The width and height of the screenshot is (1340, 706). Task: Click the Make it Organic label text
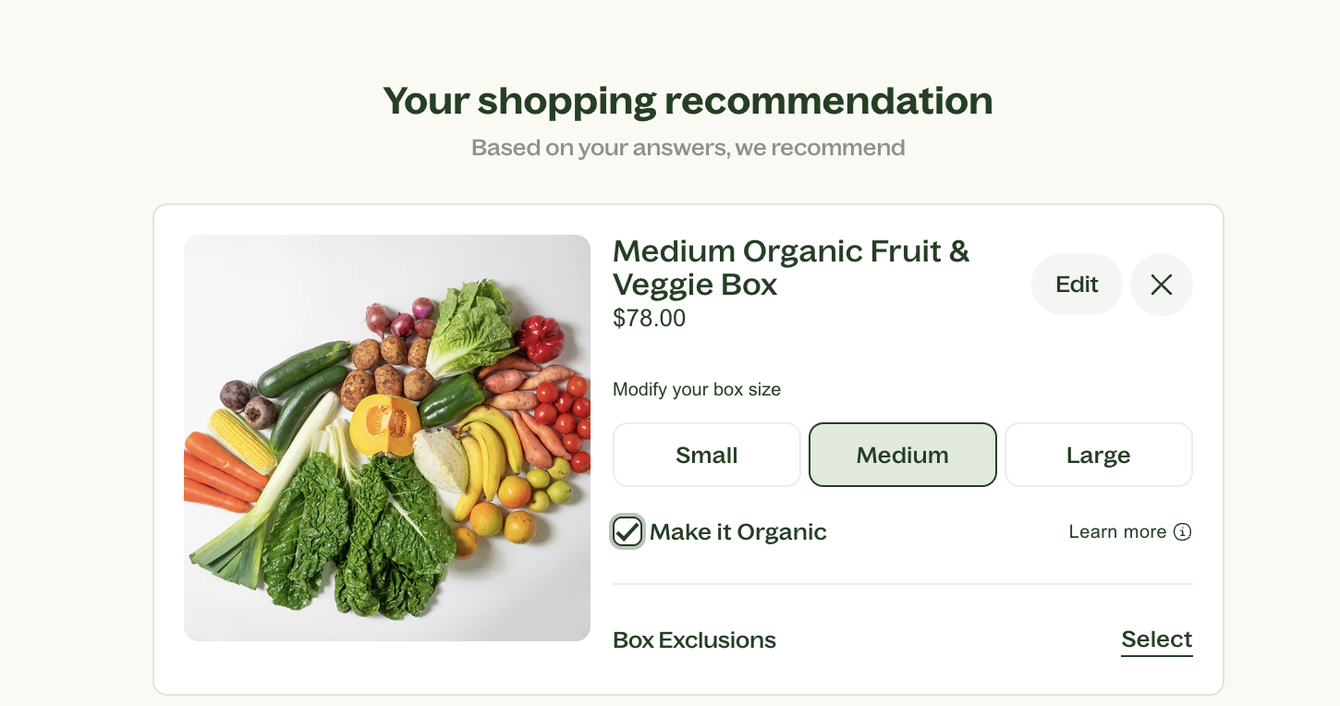(737, 532)
